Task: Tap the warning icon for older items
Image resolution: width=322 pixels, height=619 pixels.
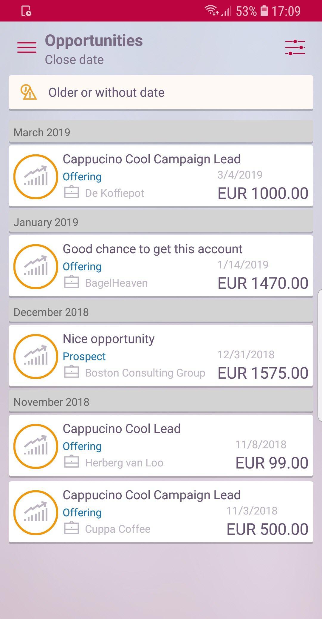Action: pos(28,92)
